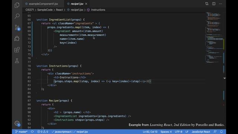Viewport: 238px width, 134px height.
Task: Click the CIS371 breadcrumb
Action: pyautogui.click(x=30, y=10)
